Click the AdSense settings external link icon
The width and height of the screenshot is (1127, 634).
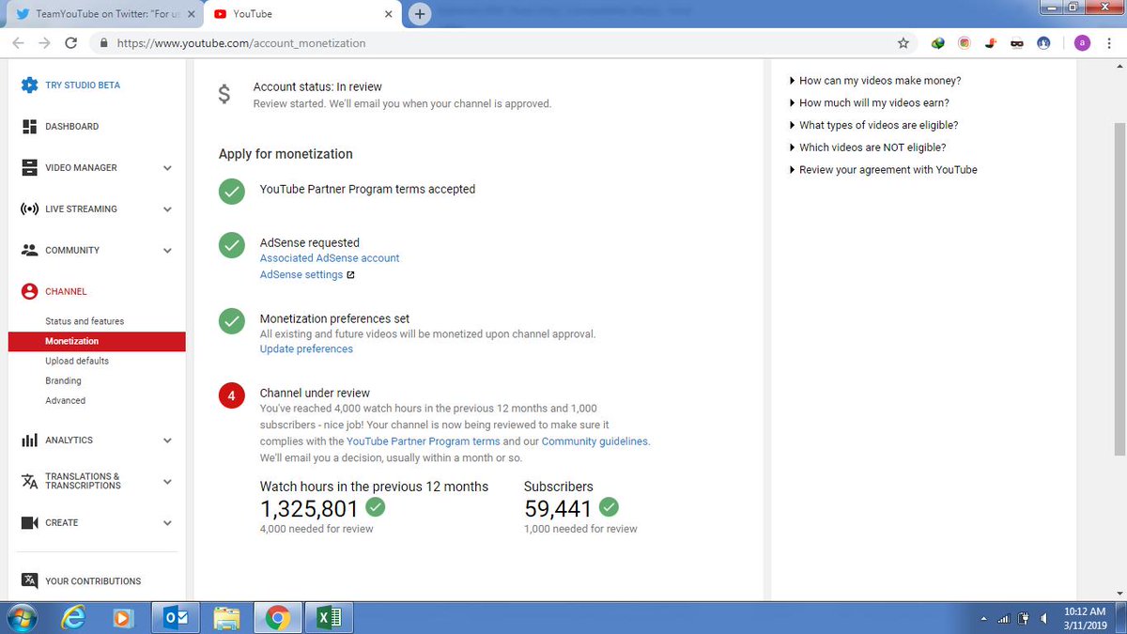pyautogui.click(x=350, y=275)
